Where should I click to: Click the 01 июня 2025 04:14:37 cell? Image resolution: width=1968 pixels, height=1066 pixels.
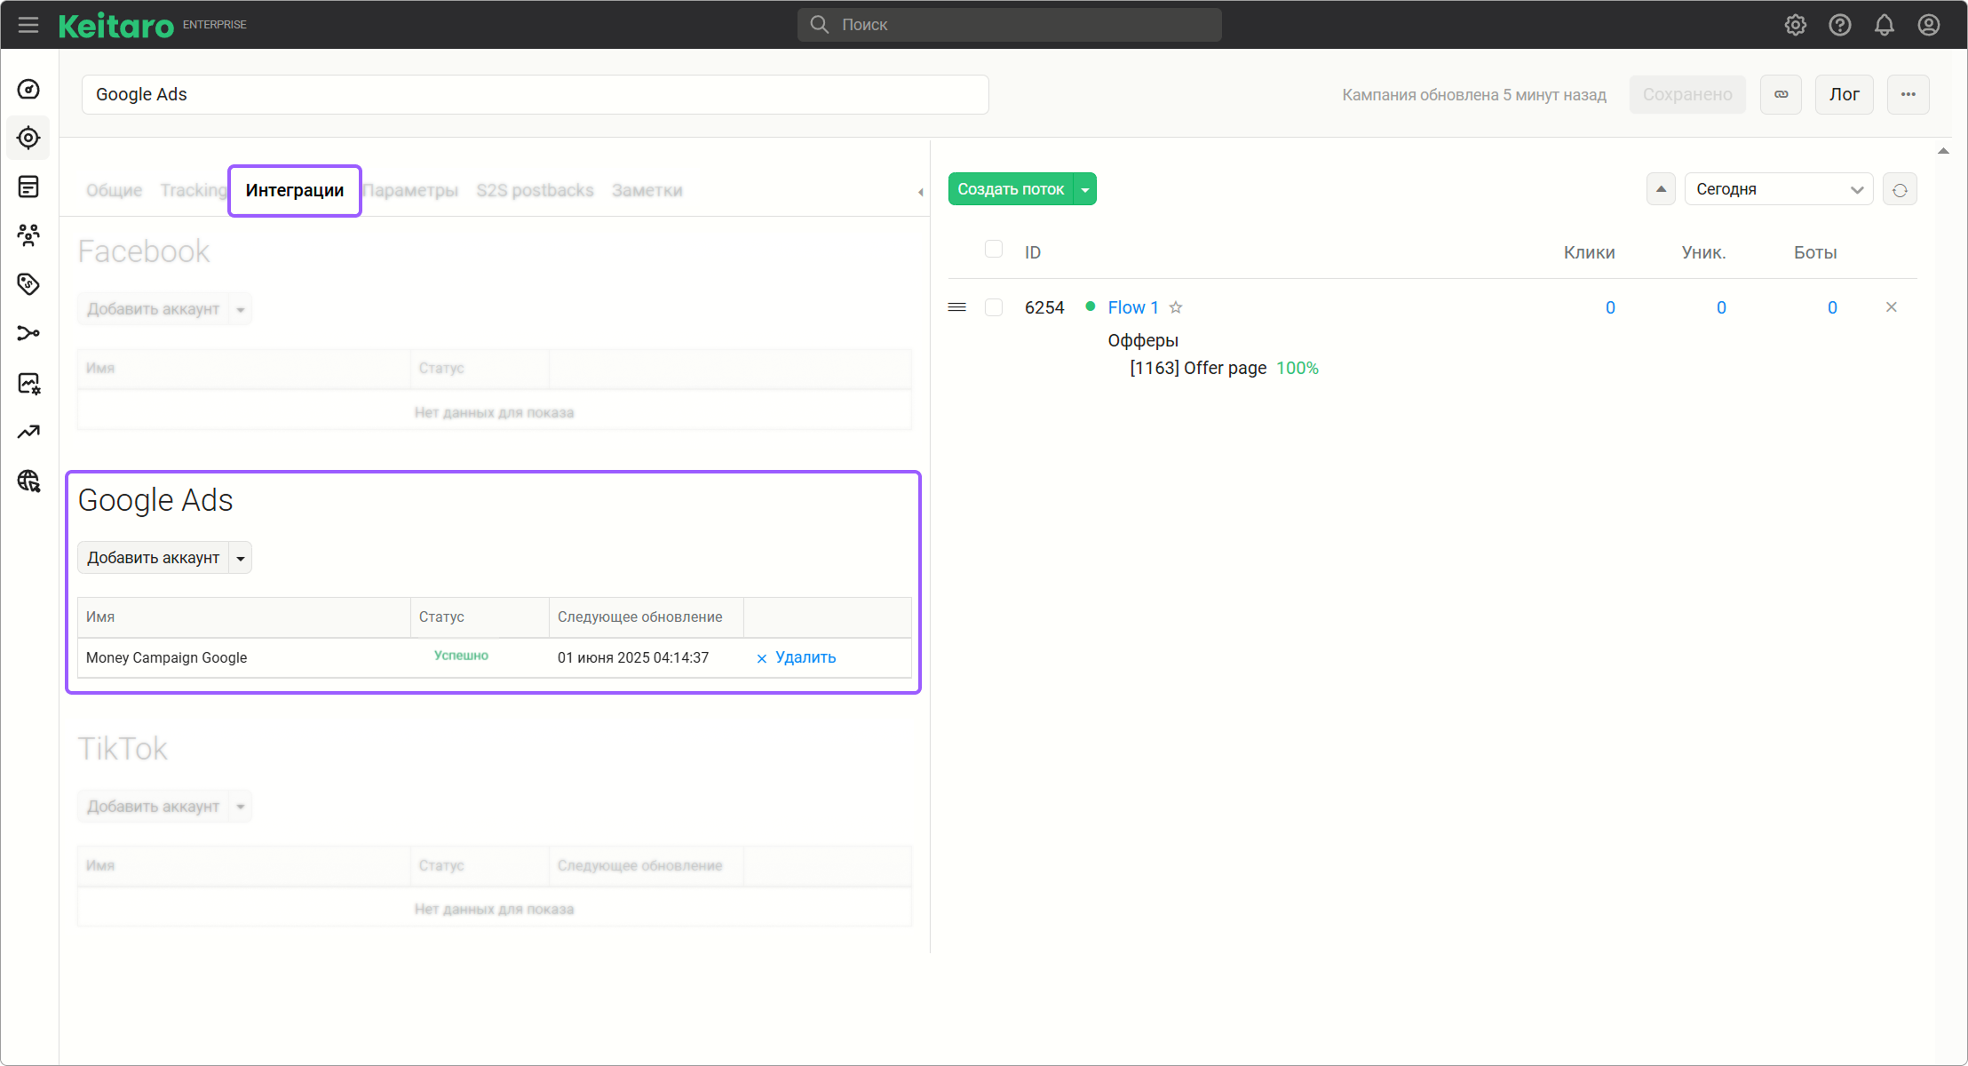pos(633,657)
